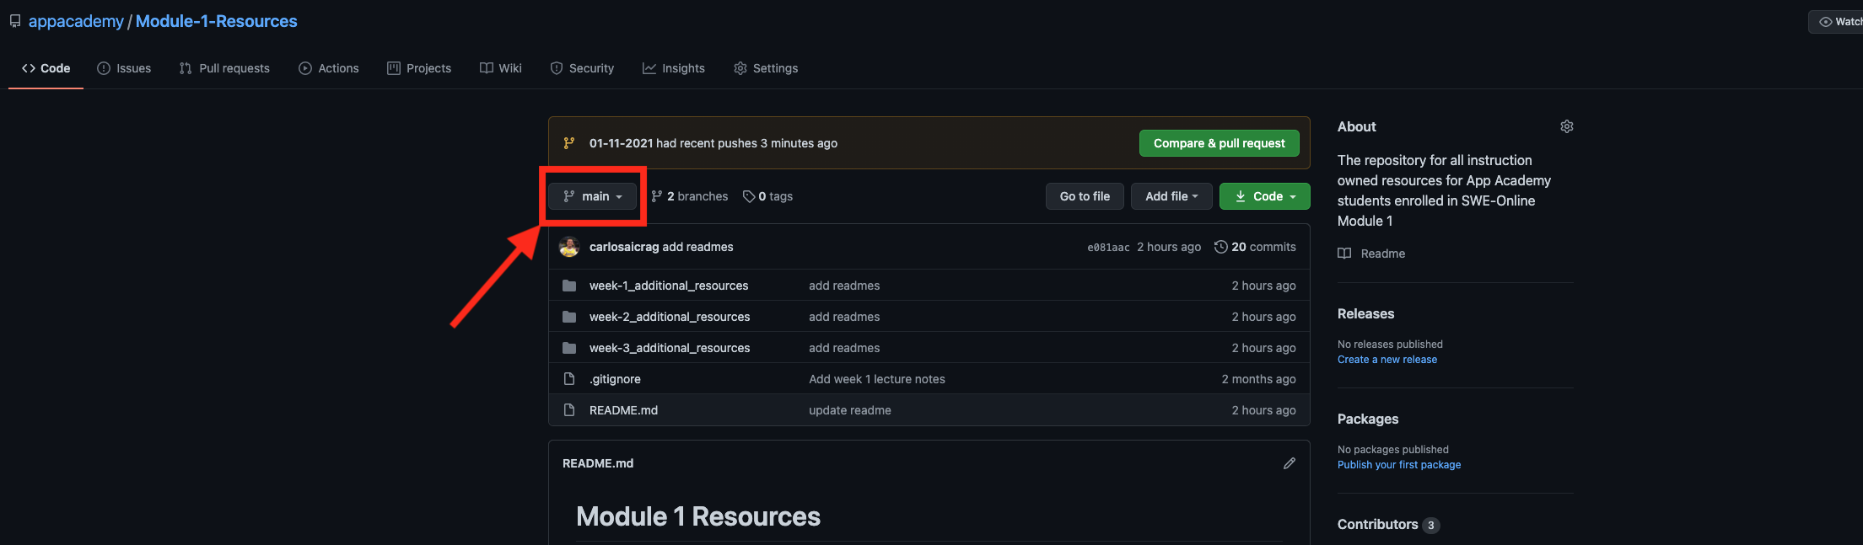1863x545 pixels.
Task: Click Compare & pull request
Action: click(x=1220, y=143)
